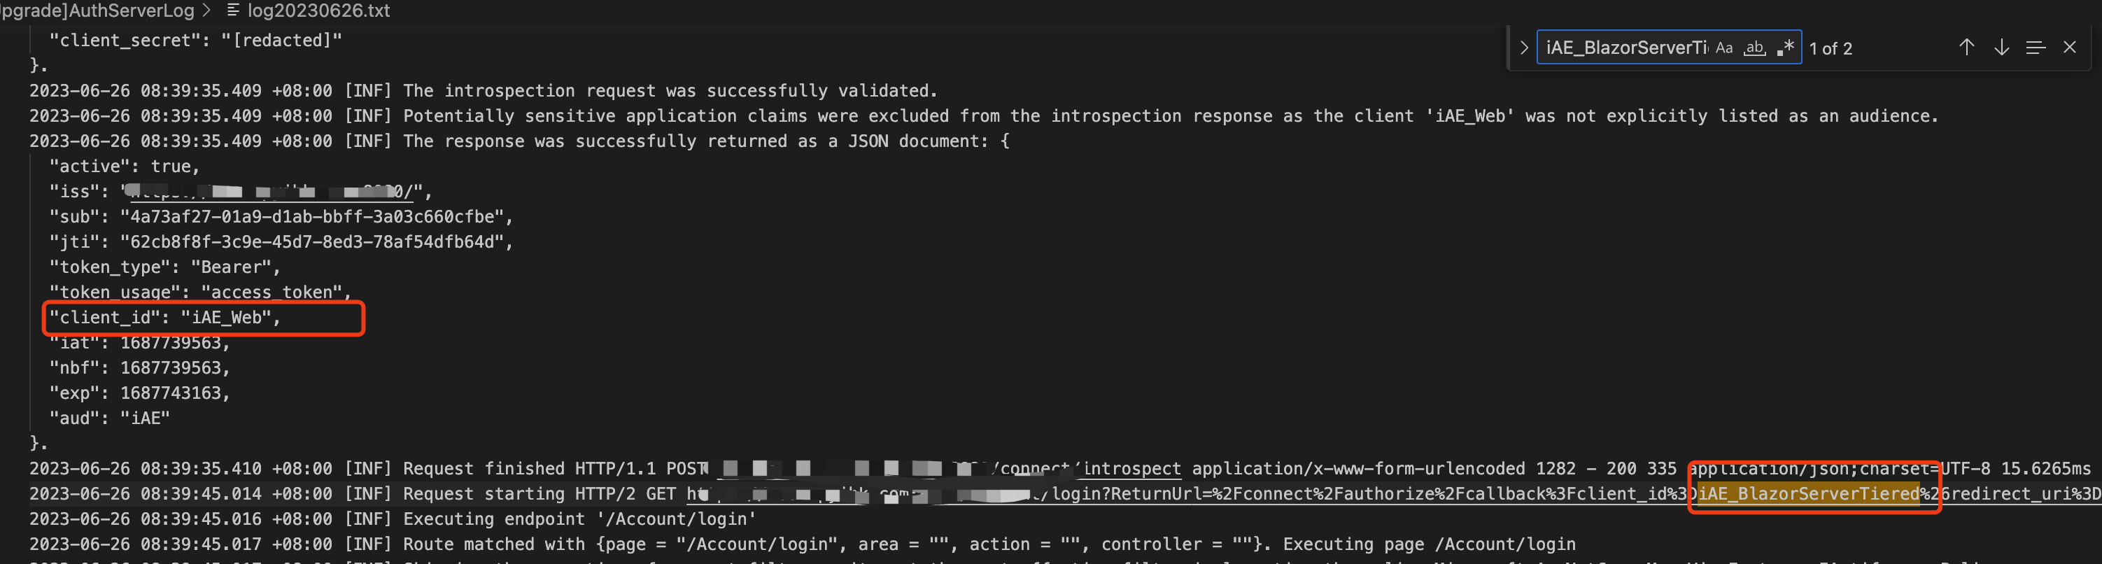
Task: Select the log20230626.txt breadcrumb item
Action: [318, 10]
